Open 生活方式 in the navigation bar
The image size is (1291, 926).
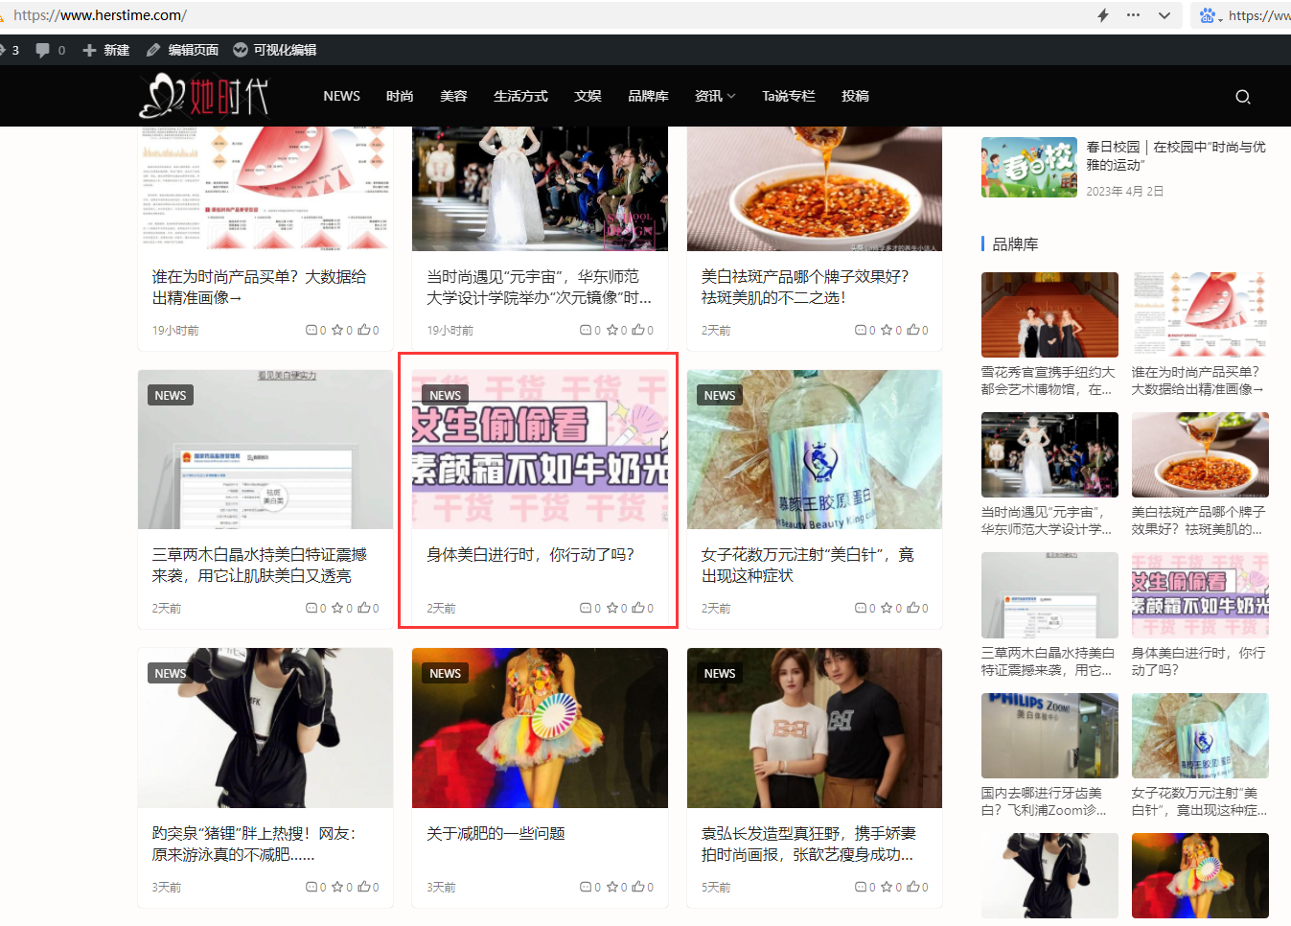click(x=520, y=96)
